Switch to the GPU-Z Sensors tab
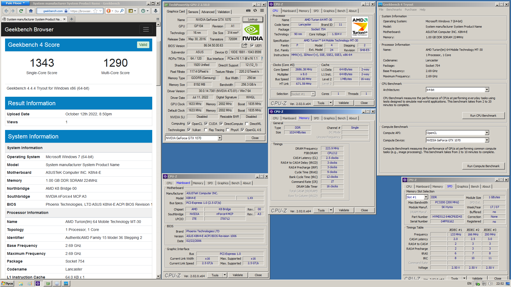 pyautogui.click(x=193, y=12)
